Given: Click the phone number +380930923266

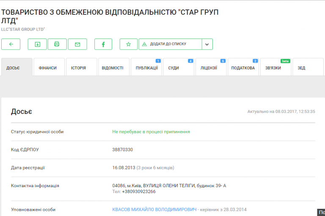Looking at the screenshot, I should [x=139, y=191].
